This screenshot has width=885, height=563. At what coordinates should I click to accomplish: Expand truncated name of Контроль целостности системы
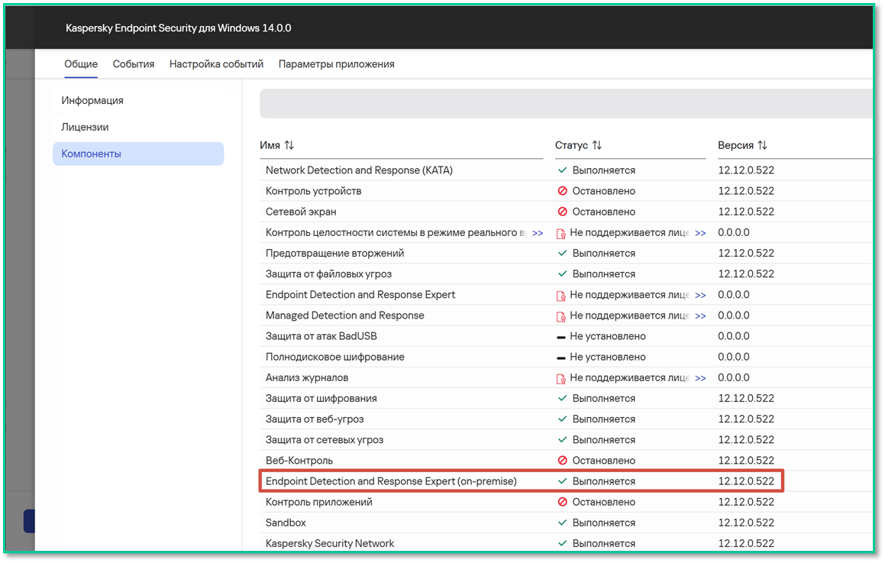pos(538,233)
